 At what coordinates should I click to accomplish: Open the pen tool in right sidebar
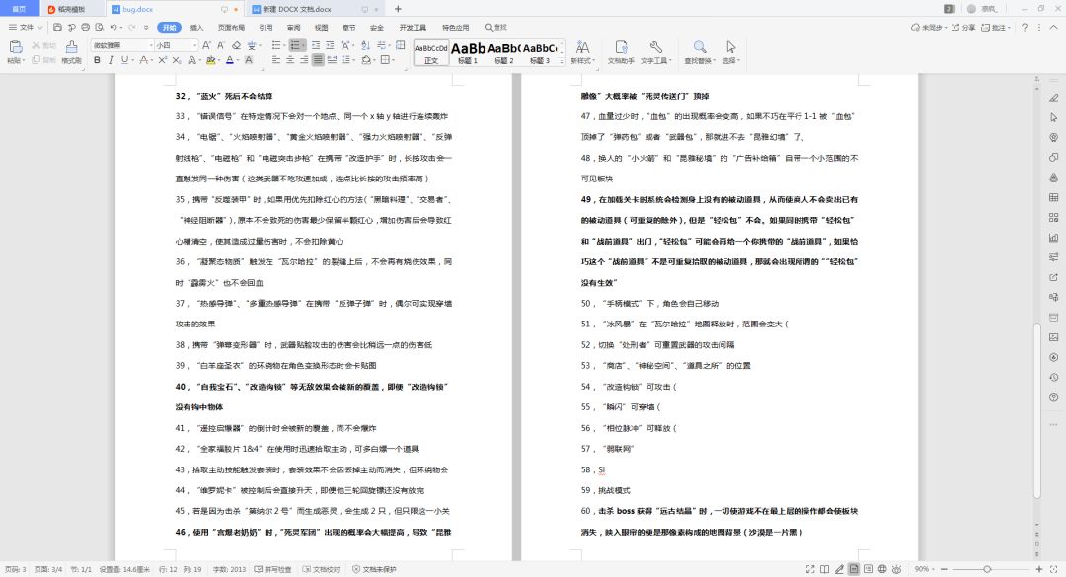click(1054, 98)
